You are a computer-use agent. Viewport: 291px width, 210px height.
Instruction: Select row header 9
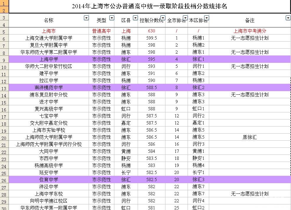pyautogui.click(x=4, y=59)
